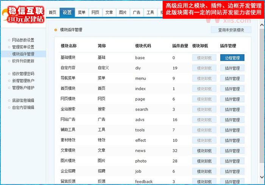This screenshot has width=265, height=185.
Task: Open 底部信息编辑 sidebar link
Action: (23, 100)
